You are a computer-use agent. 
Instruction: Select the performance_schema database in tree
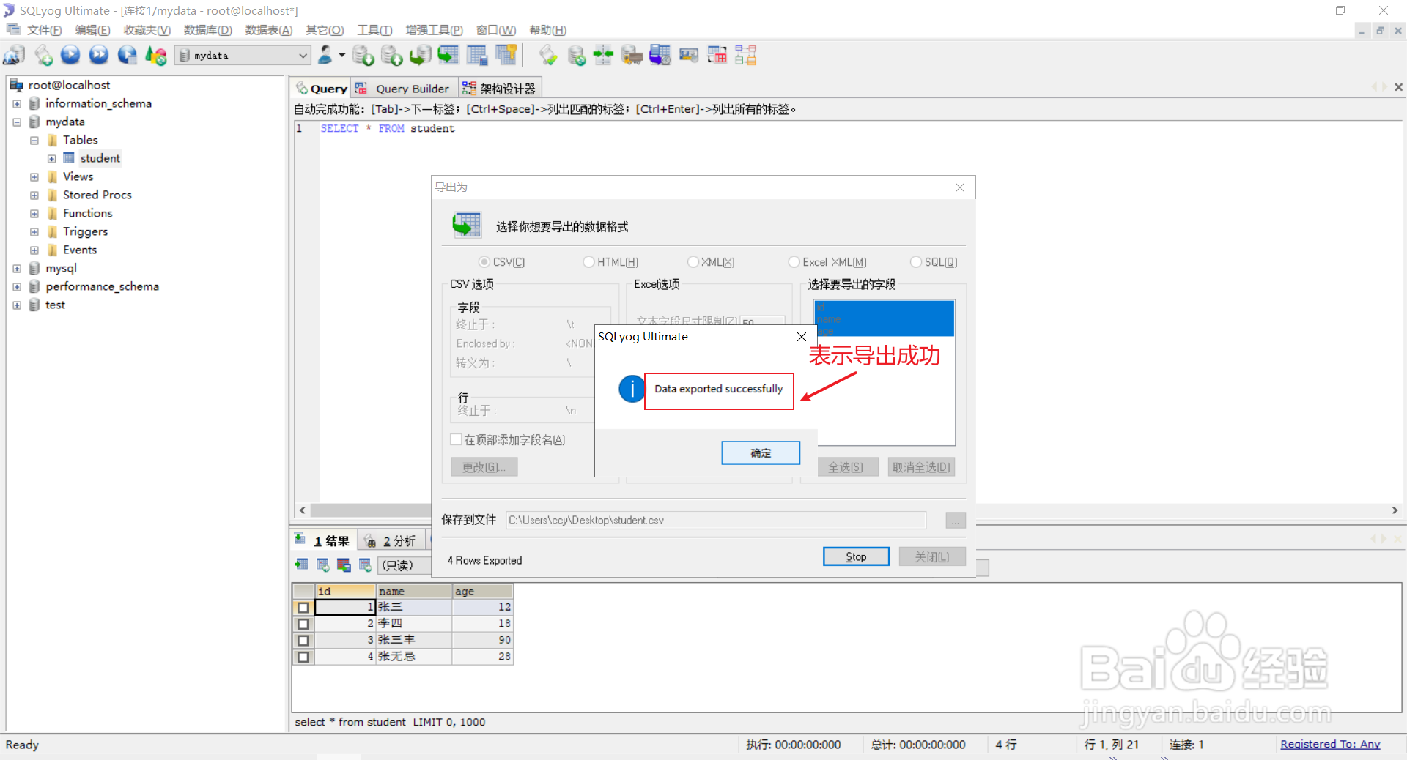click(x=102, y=286)
